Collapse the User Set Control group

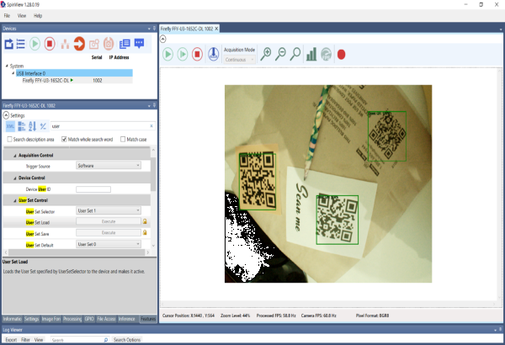[15, 200]
